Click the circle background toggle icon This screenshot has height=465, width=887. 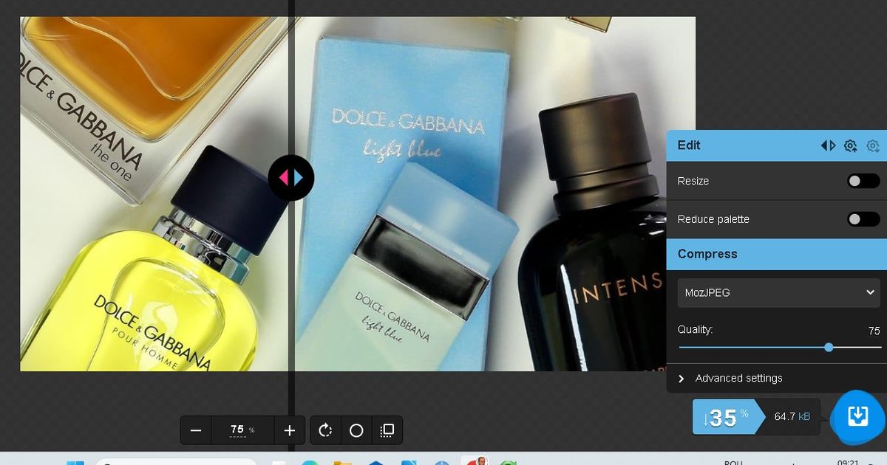point(356,430)
